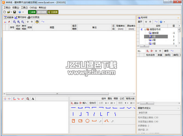Open dropdown arrow beside the open folder icon
Image resolution: width=183 pixels, height=136 pixels.
coord(11,12)
